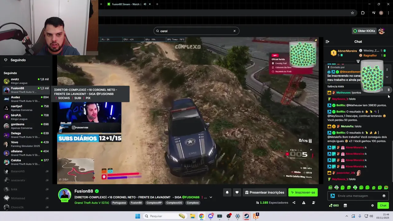The width and height of the screenshot is (393, 221).
Task: Open the Windows Start menu
Action: [x=138, y=216]
